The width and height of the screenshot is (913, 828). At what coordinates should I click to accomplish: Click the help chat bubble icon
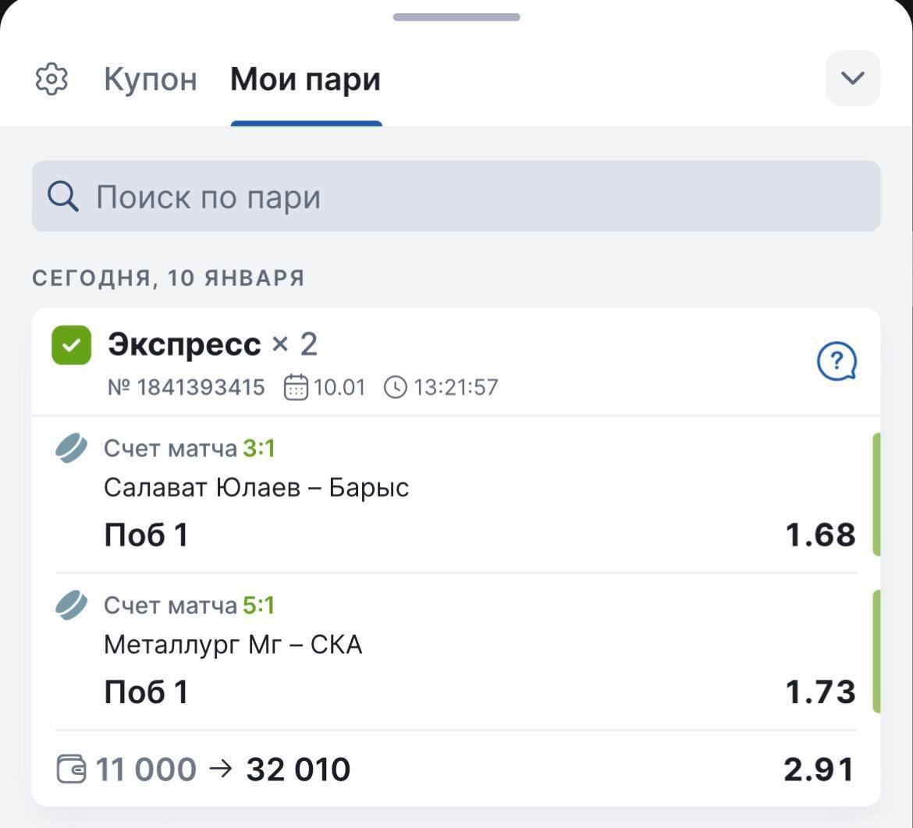pyautogui.click(x=837, y=362)
